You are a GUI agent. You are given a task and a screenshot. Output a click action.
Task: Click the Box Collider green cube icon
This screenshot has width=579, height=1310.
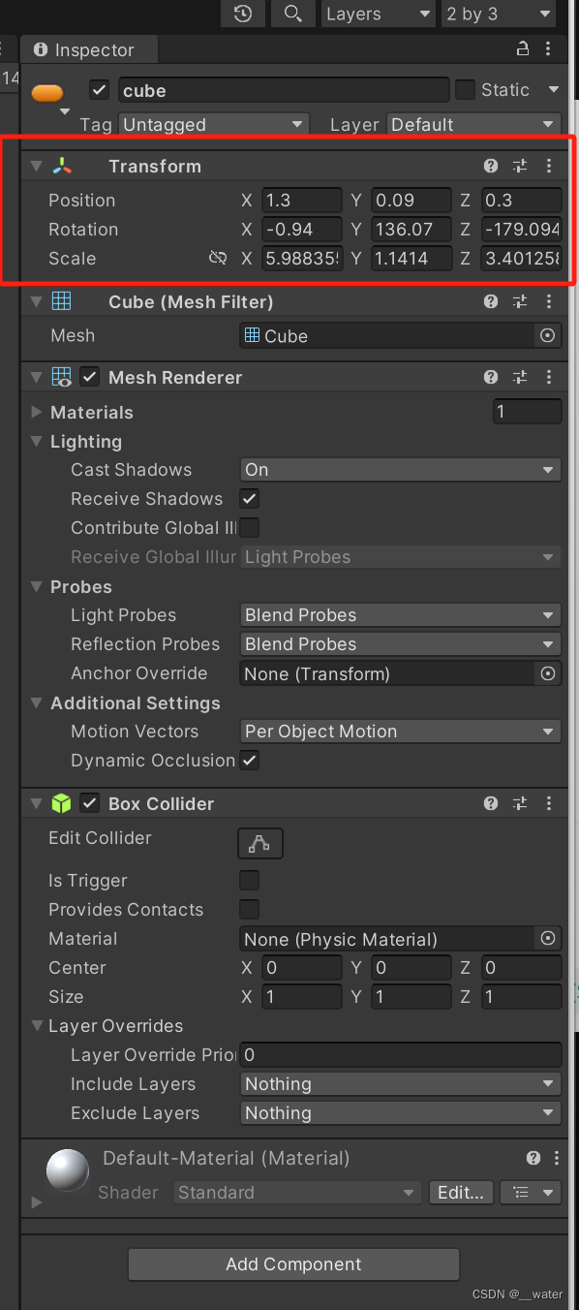point(60,803)
